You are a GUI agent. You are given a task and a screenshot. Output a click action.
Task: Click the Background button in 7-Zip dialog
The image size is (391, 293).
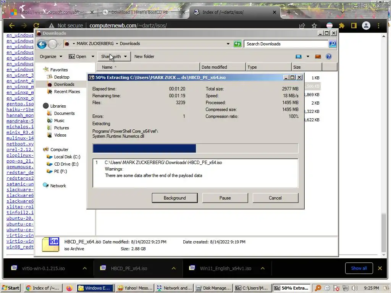pyautogui.click(x=174, y=198)
